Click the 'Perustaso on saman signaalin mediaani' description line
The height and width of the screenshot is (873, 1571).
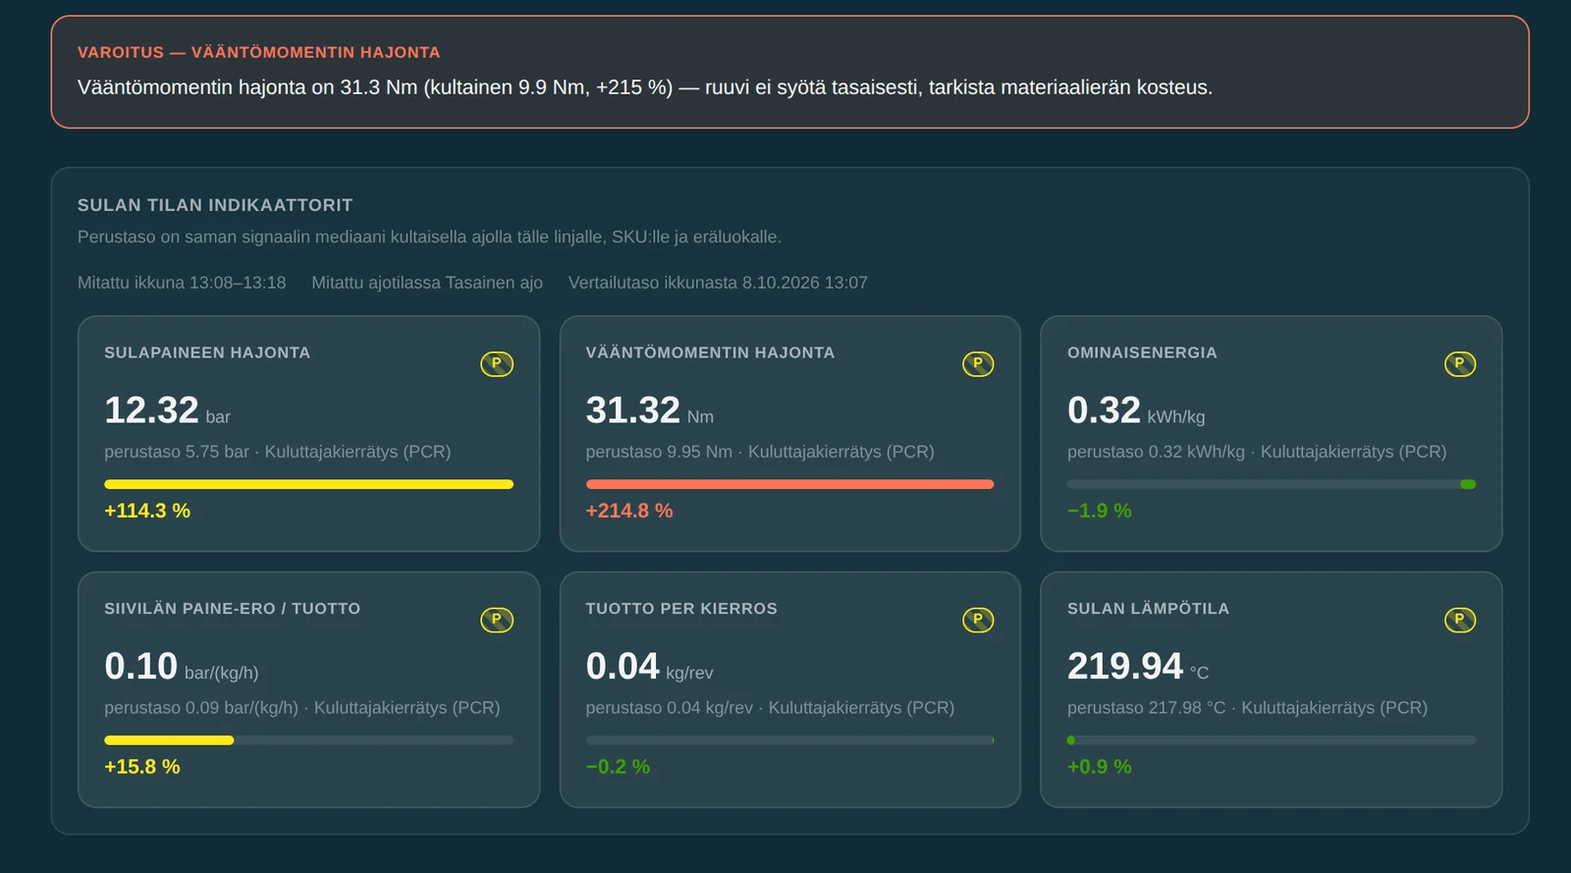(x=429, y=237)
